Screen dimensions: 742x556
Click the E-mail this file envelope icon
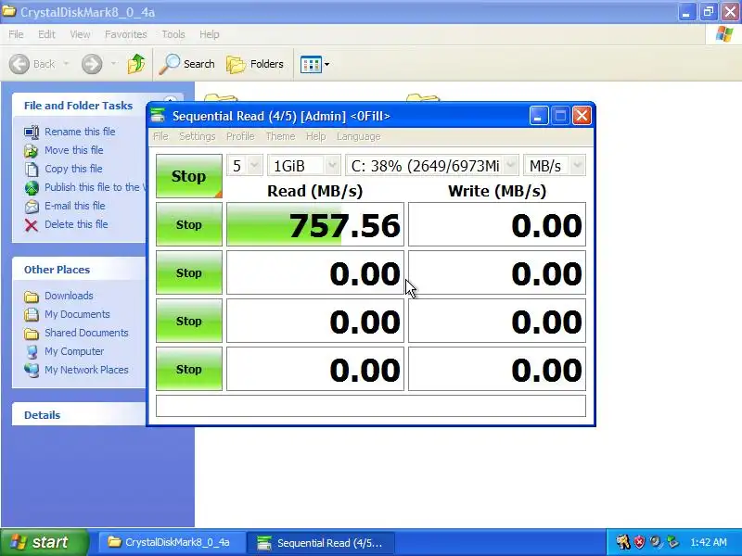(32, 206)
